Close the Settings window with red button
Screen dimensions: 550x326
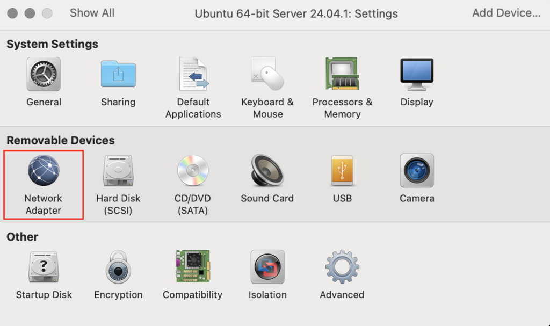click(12, 13)
